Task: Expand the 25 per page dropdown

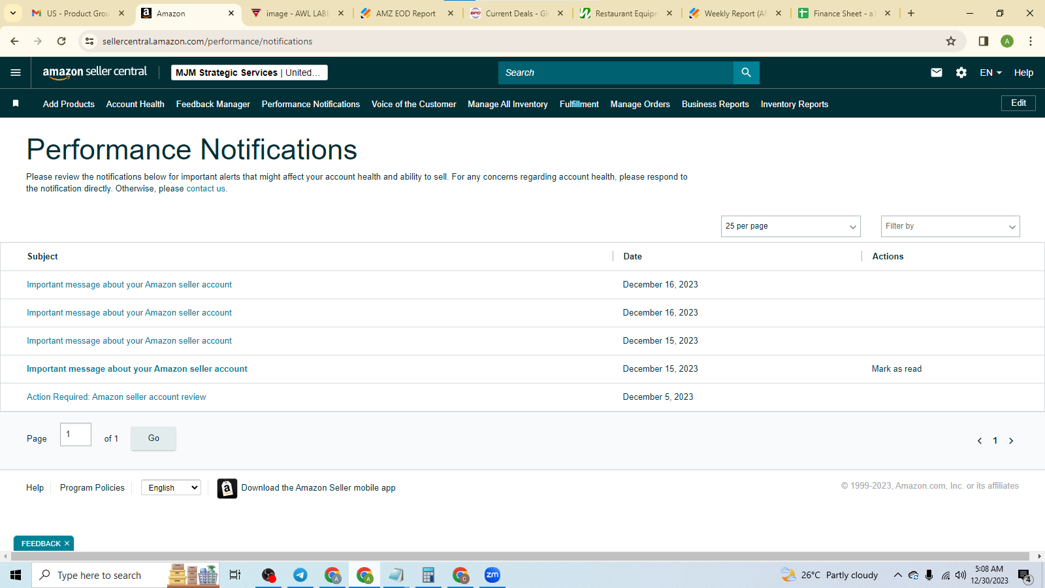Action: pos(790,226)
